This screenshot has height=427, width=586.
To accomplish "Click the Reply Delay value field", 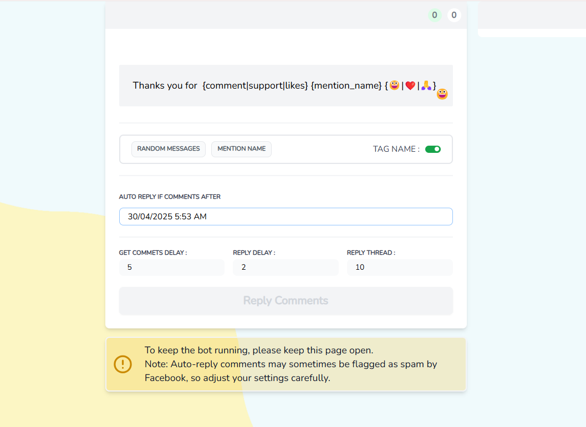I will [x=286, y=267].
